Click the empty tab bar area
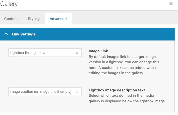178x115 pixels. (x=125, y=19)
